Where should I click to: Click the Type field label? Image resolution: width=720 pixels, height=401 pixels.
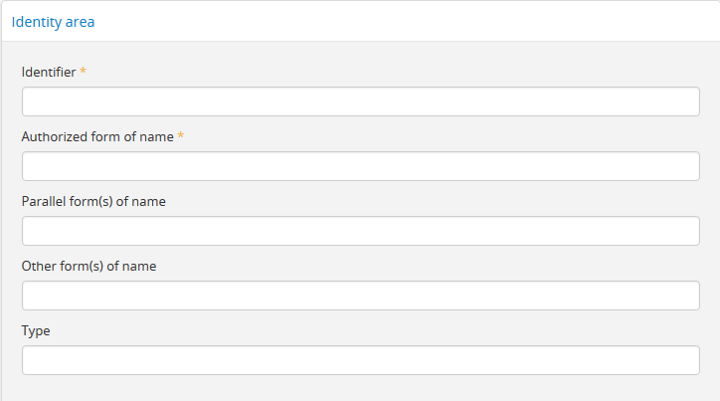36,330
